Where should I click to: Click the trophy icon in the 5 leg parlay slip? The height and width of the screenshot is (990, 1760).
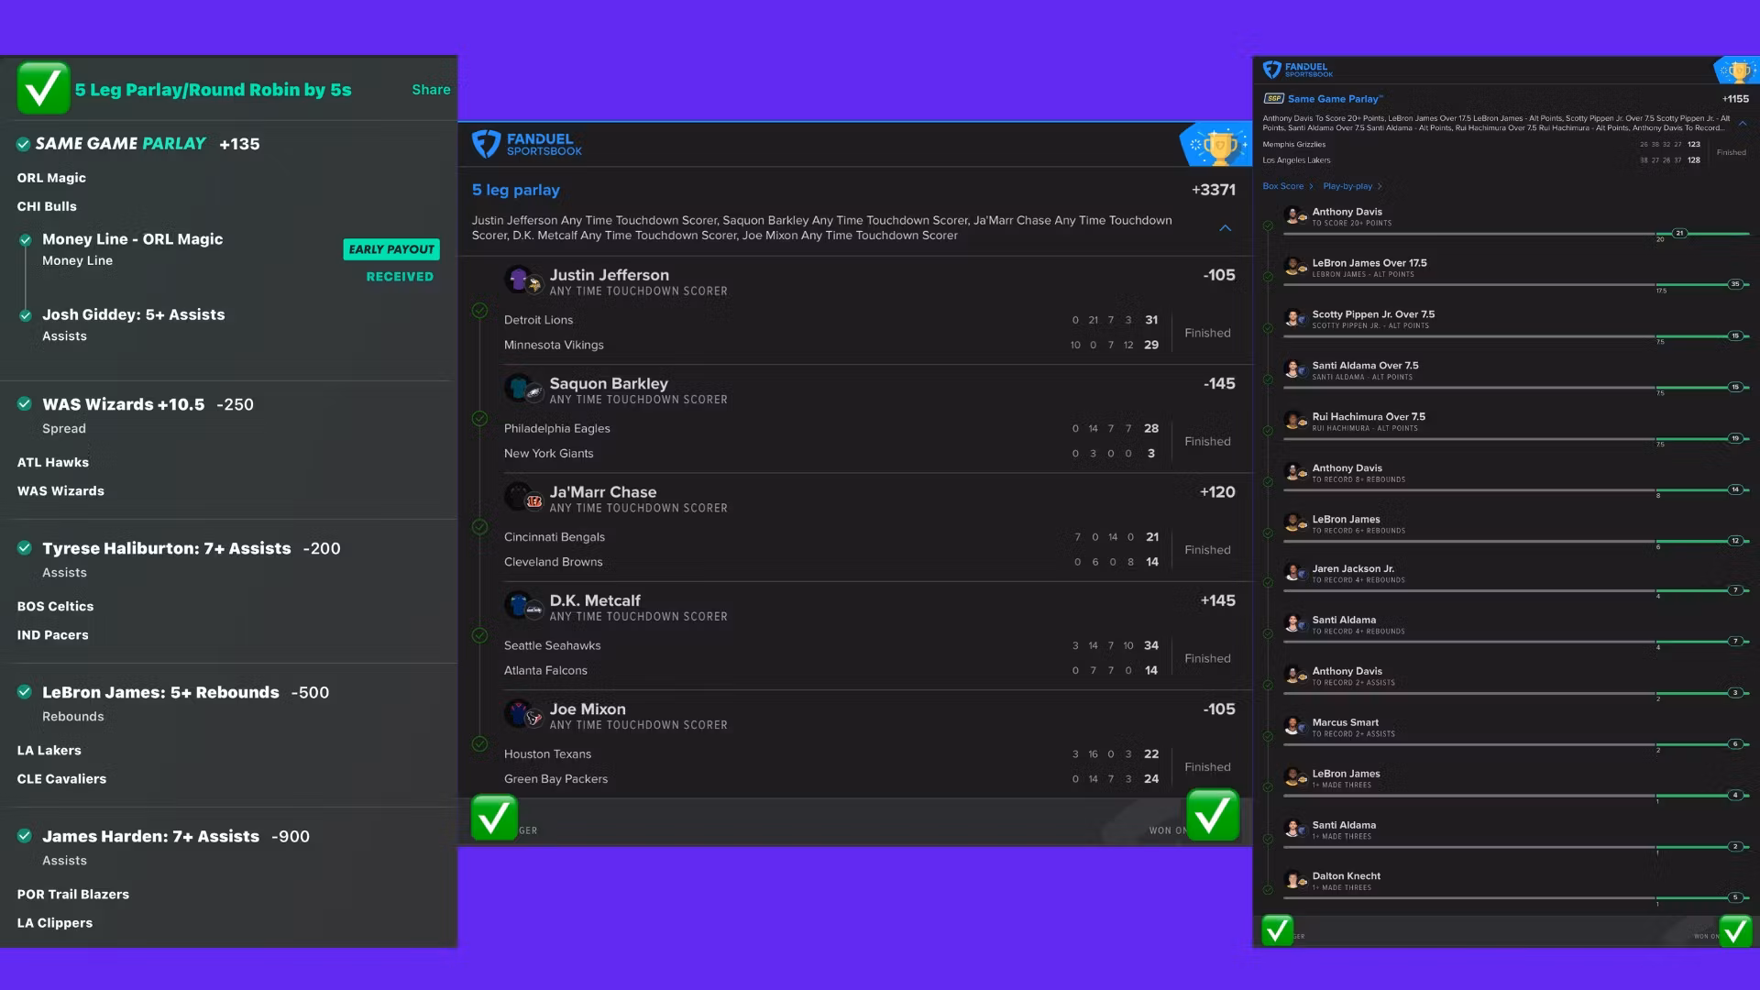point(1219,146)
